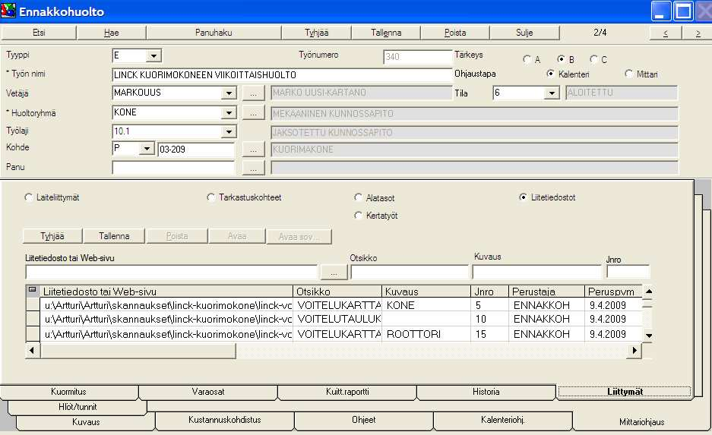This screenshot has width=712, height=435.
Task: Click grid scroll left arrow
Action: (32, 351)
